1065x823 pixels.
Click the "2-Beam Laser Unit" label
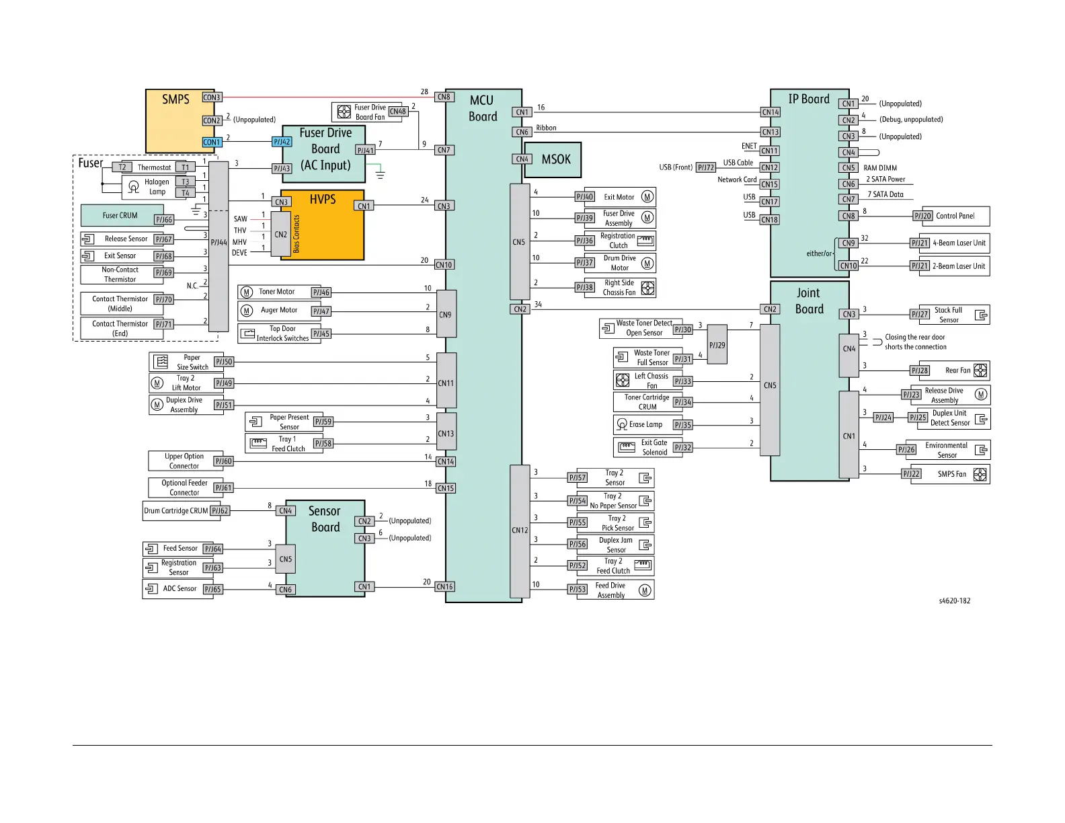(x=959, y=266)
